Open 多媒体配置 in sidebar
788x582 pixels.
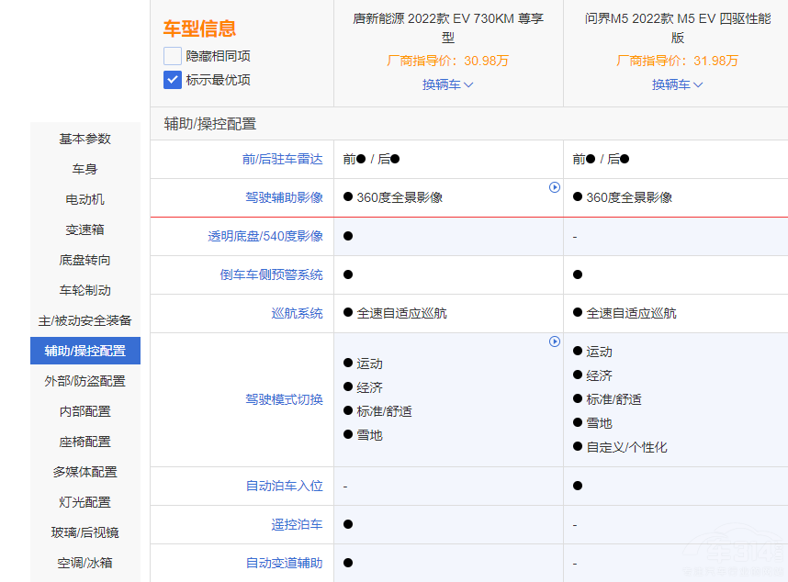[85, 472]
